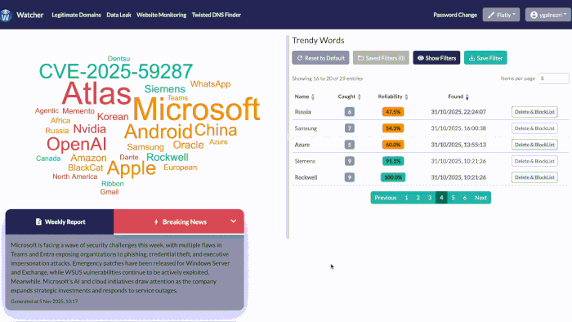The width and height of the screenshot is (572, 322).
Task: Click WhatsApp in the word cloud
Action: (x=211, y=84)
